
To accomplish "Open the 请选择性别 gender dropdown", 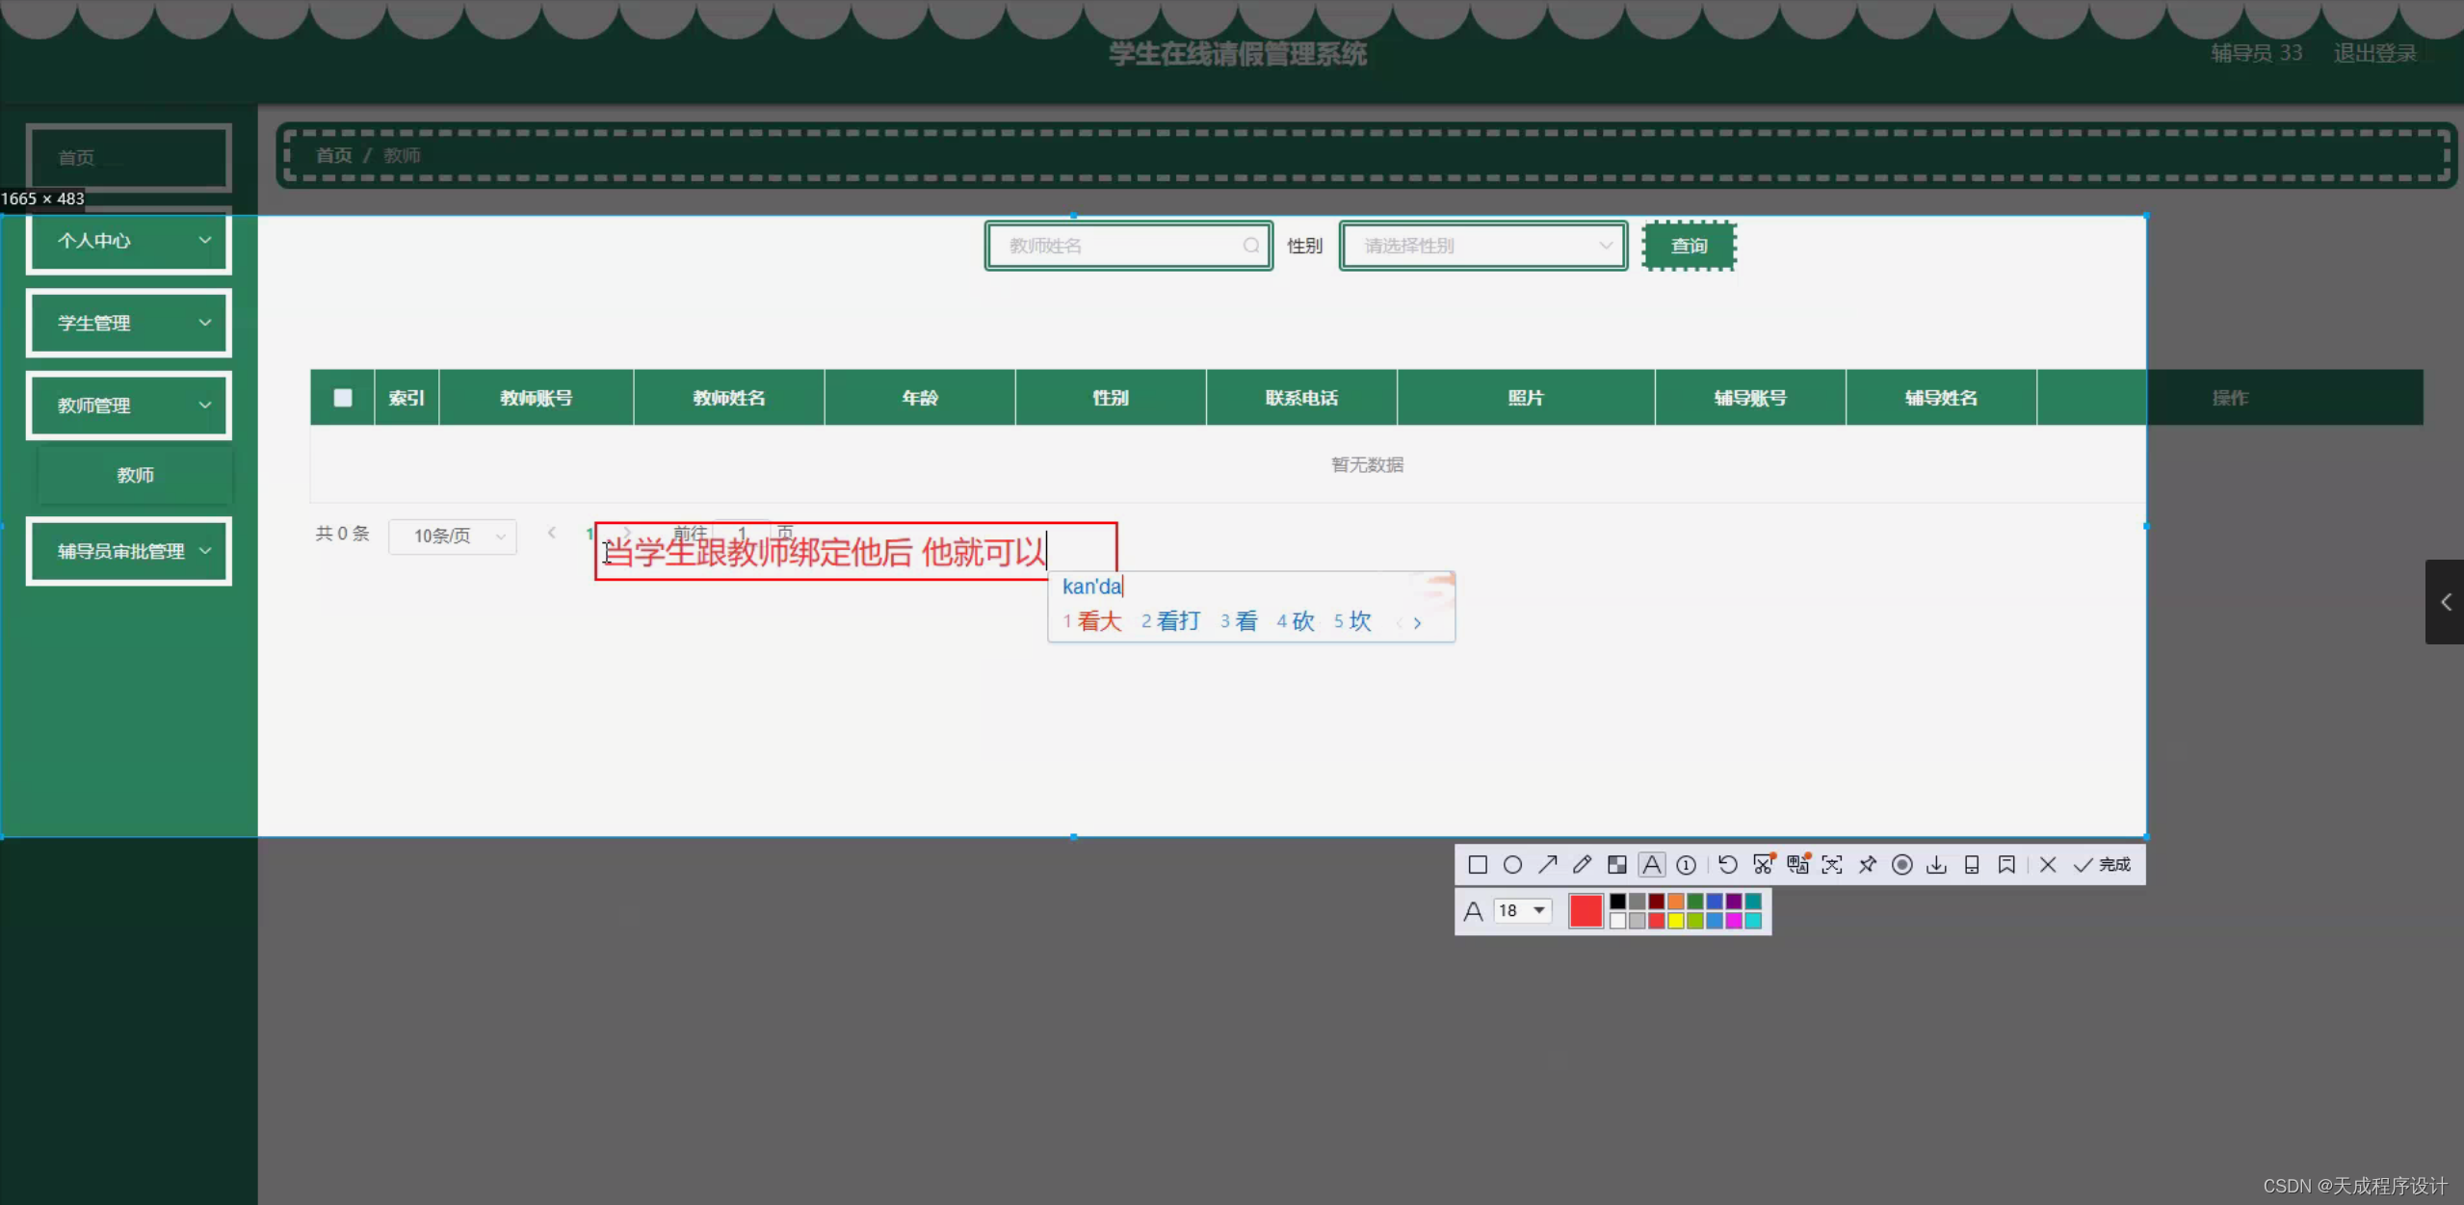I will [1481, 246].
